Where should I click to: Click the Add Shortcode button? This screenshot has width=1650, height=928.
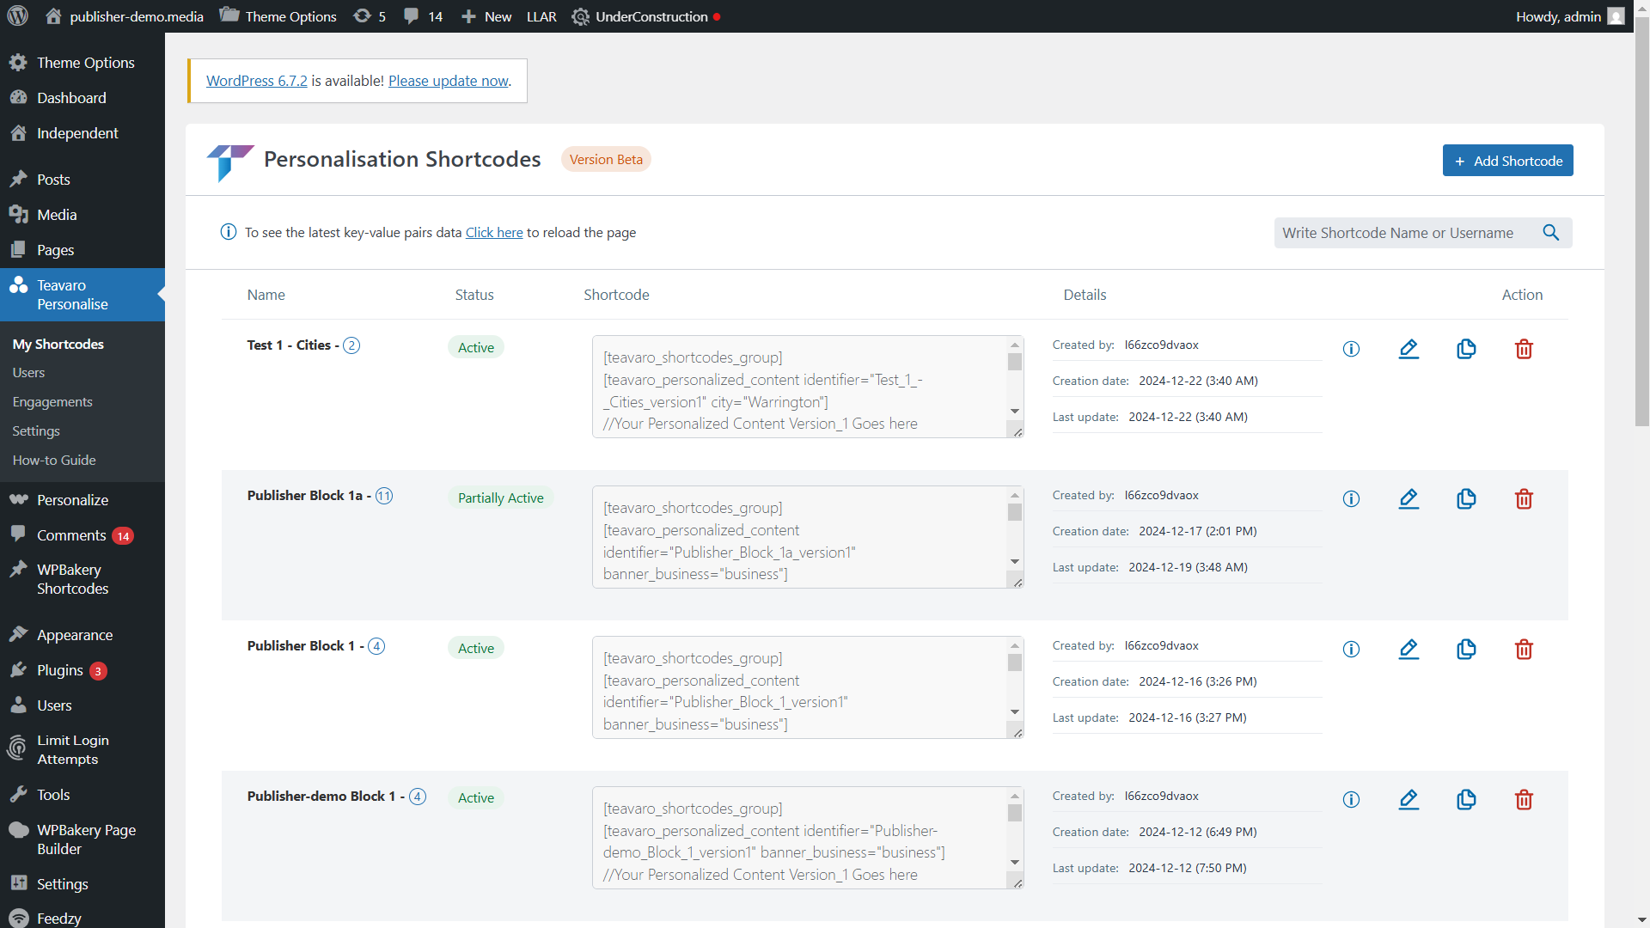[1507, 161]
